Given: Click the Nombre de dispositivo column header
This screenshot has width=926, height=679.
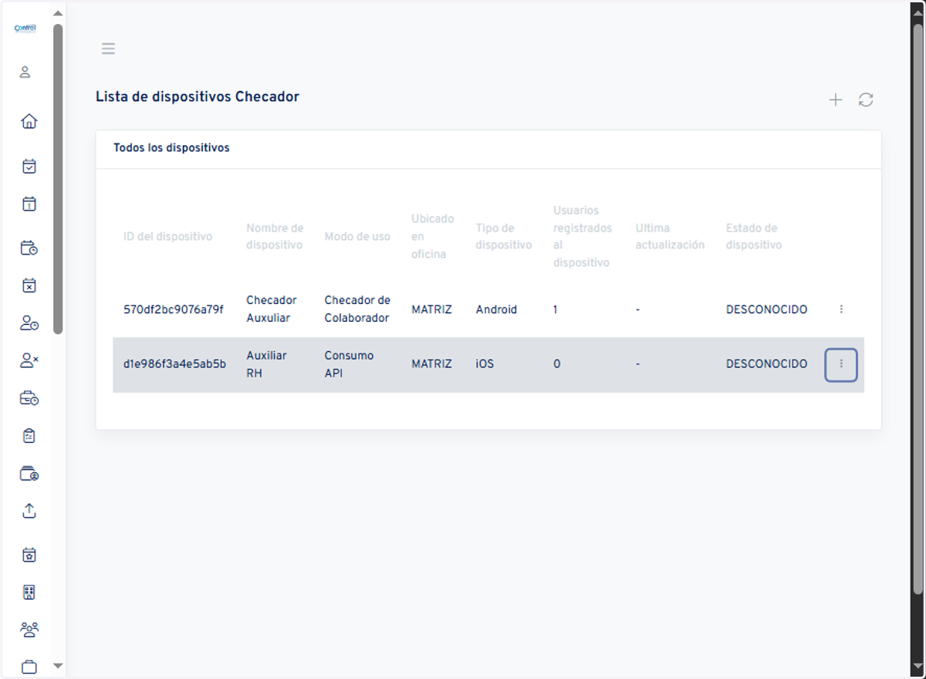Looking at the screenshot, I should point(275,237).
